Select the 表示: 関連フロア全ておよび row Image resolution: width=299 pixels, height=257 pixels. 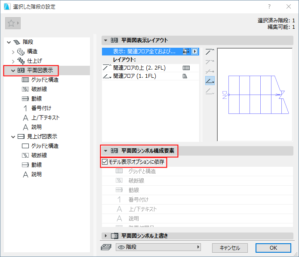click(x=151, y=52)
